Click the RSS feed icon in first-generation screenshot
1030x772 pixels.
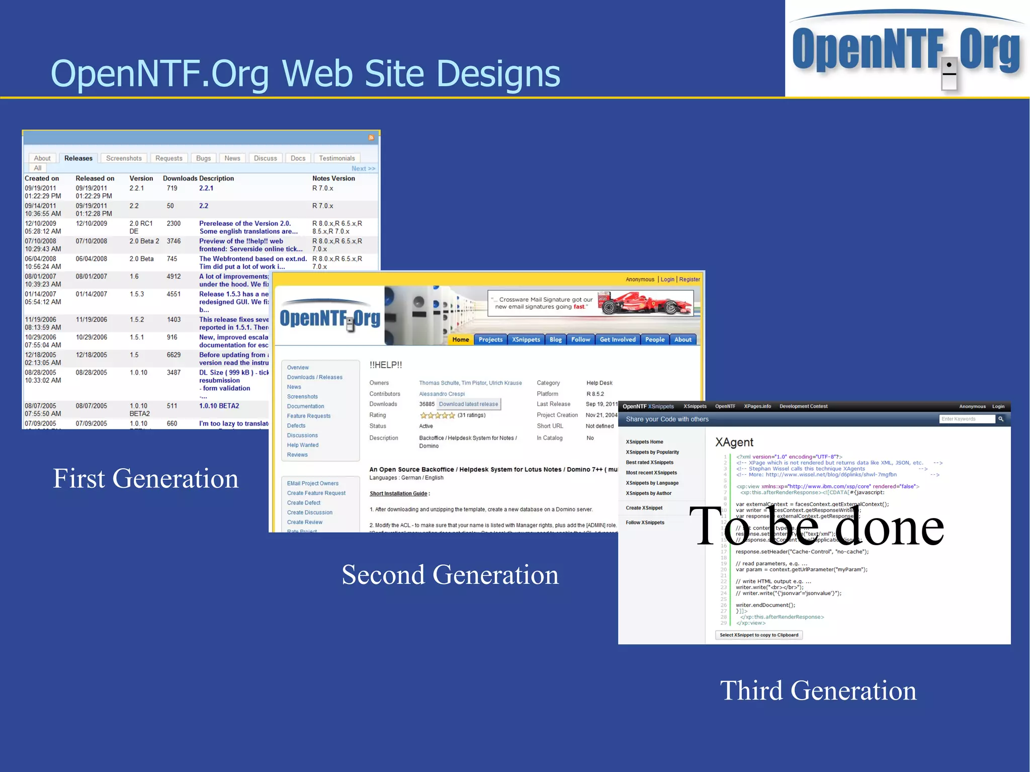[x=371, y=137]
